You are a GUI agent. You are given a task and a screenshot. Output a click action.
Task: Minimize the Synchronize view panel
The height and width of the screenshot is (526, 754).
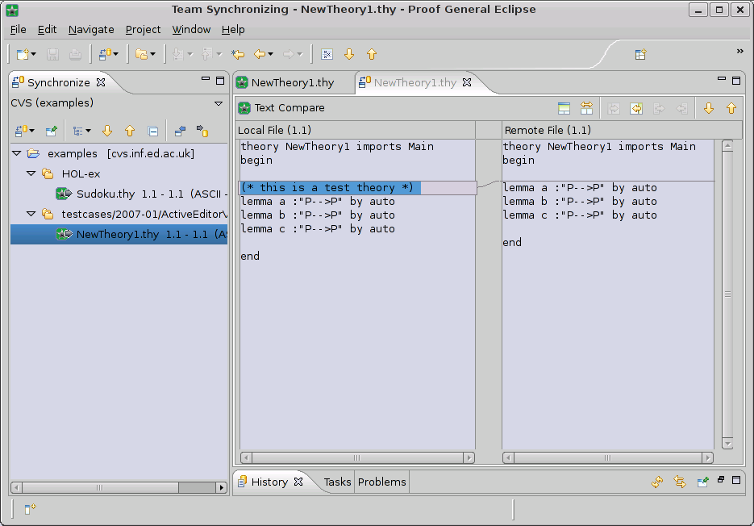(x=206, y=78)
